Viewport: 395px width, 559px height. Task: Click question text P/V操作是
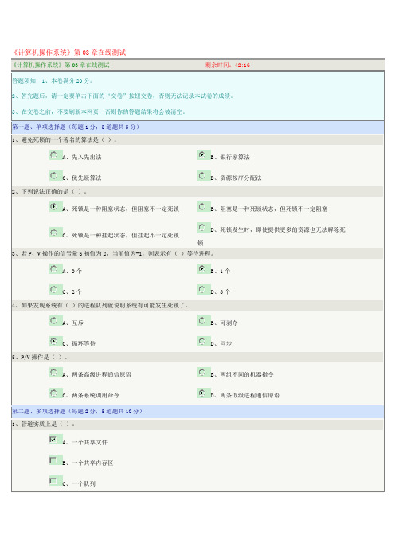click(x=39, y=357)
